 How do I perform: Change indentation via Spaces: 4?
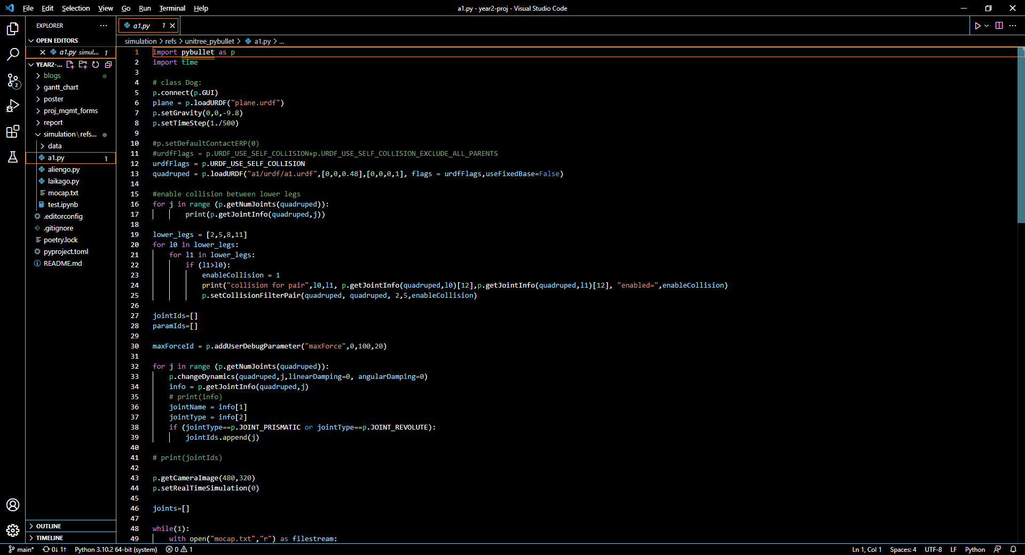coord(903,549)
